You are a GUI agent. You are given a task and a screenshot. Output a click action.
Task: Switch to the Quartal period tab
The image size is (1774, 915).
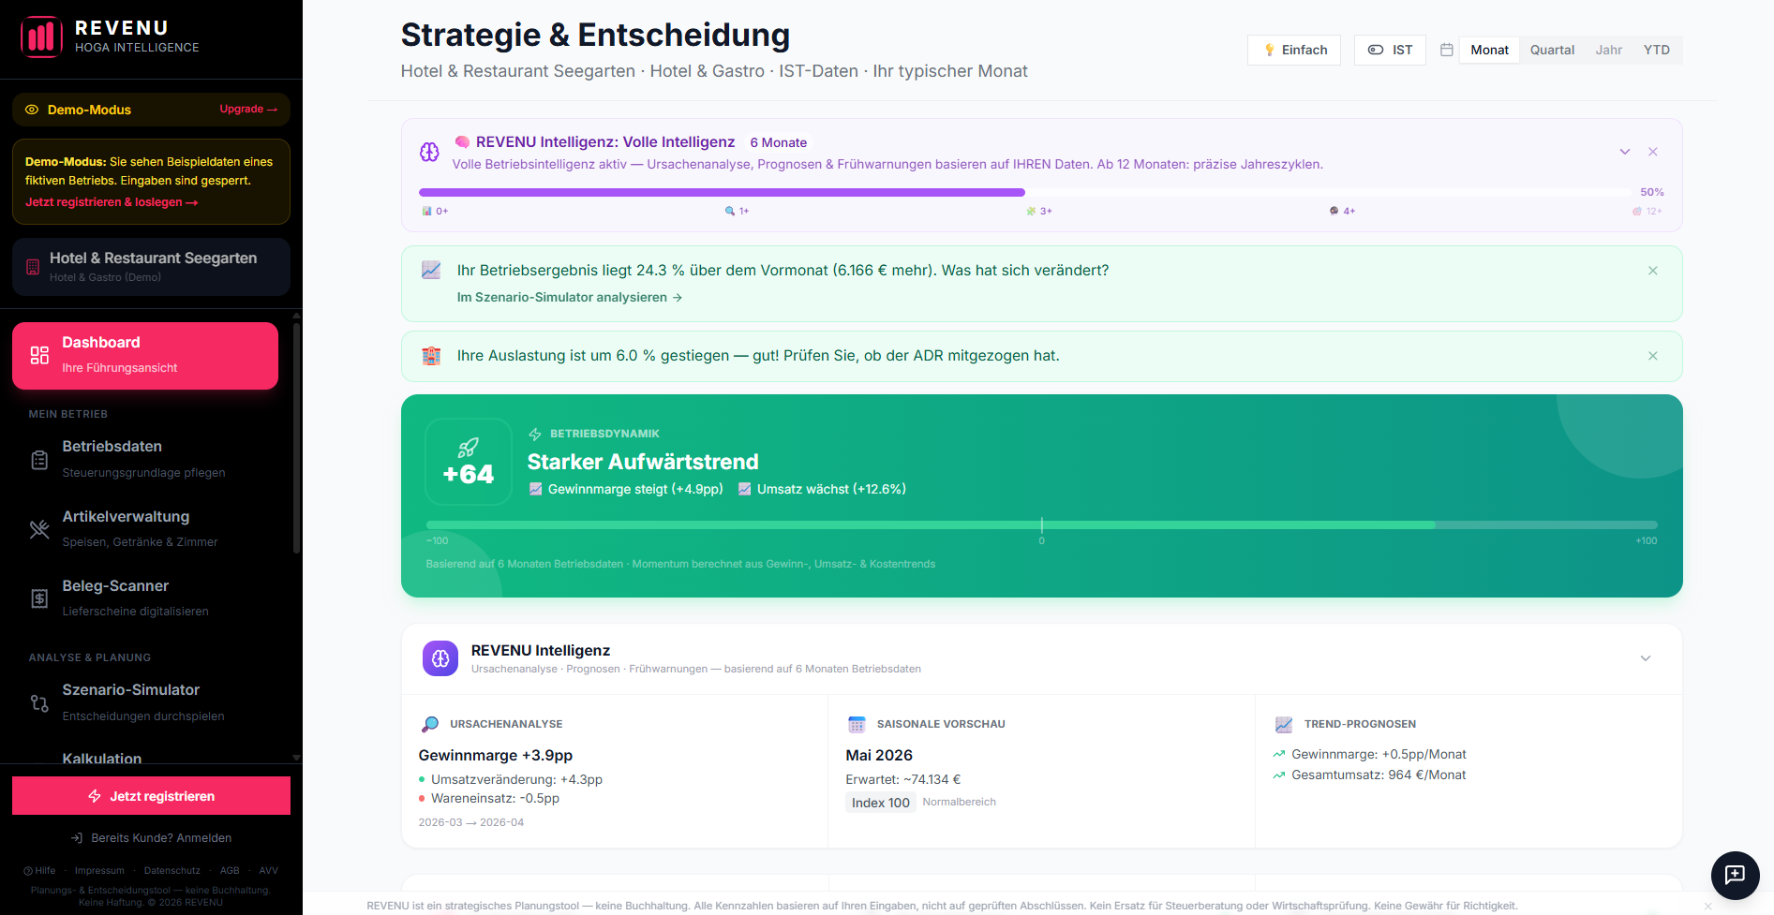point(1551,50)
